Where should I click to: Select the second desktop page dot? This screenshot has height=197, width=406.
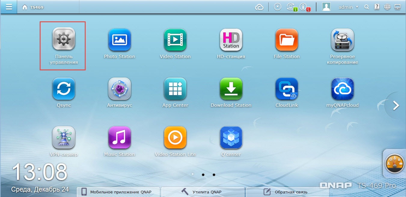point(203,174)
